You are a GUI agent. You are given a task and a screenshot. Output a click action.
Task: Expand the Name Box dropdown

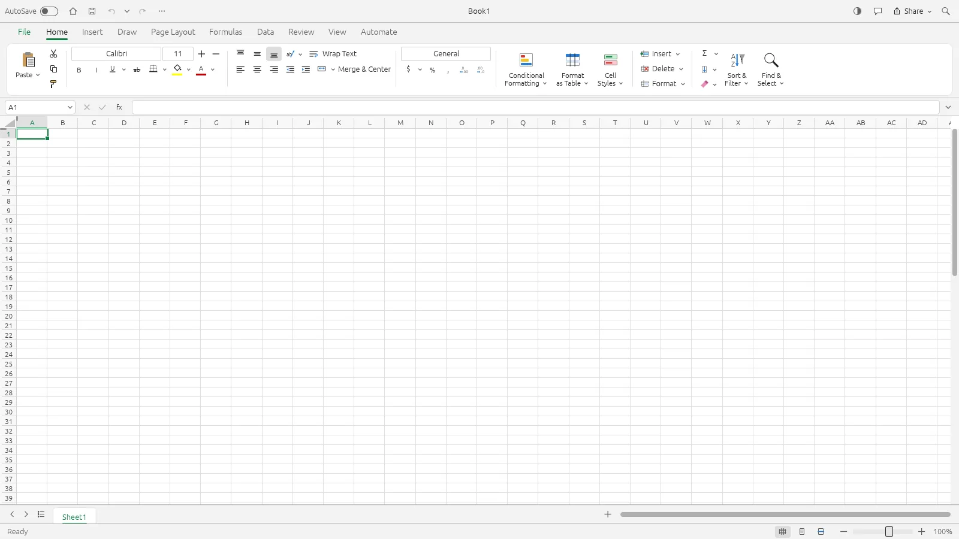coord(70,107)
